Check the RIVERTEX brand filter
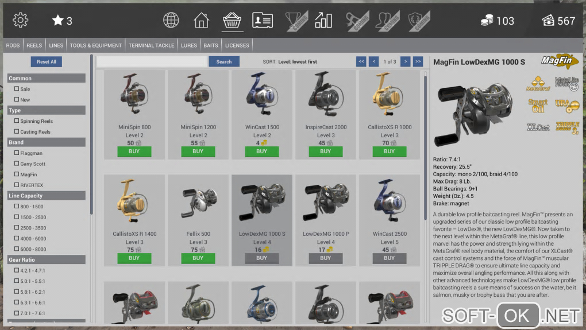Screen dimensions: 586x330 (x=17, y=185)
